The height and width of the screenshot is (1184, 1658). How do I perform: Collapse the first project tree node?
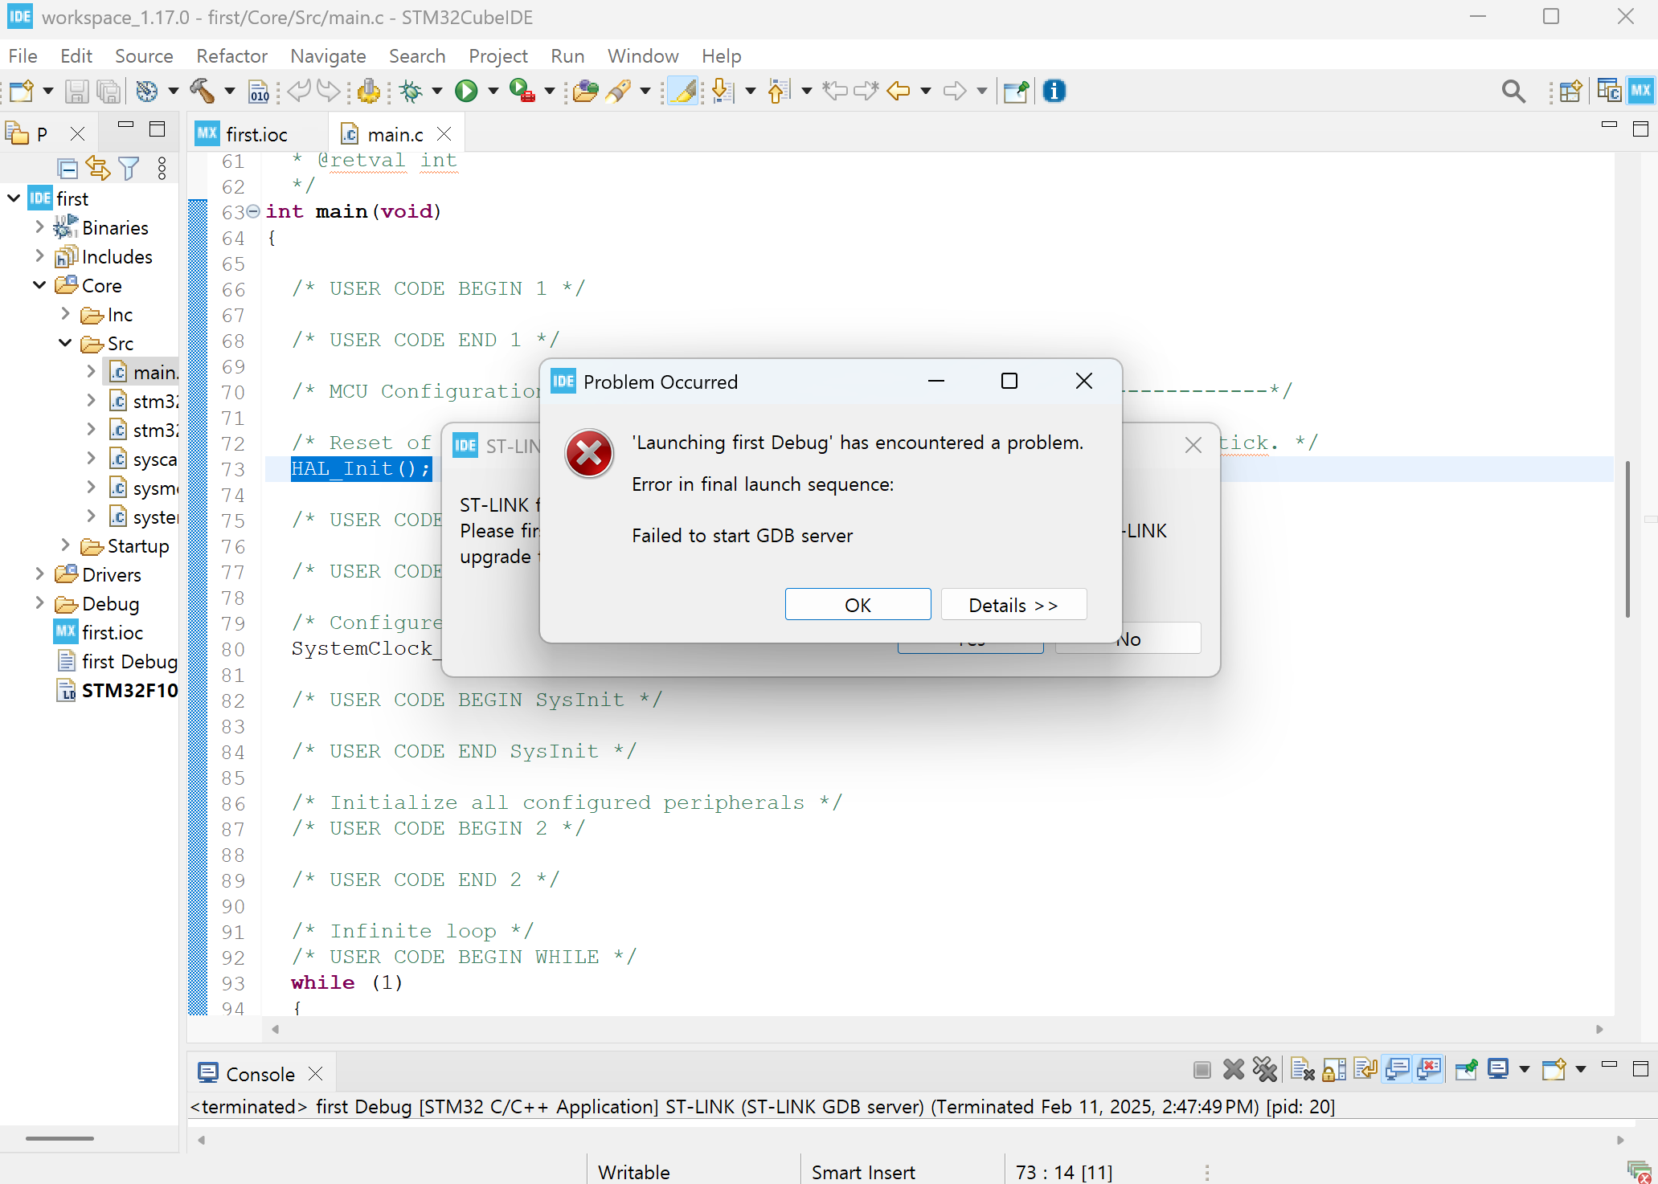[14, 198]
